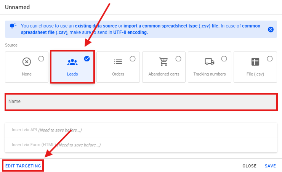Click the None source circle-x icon

(26, 62)
